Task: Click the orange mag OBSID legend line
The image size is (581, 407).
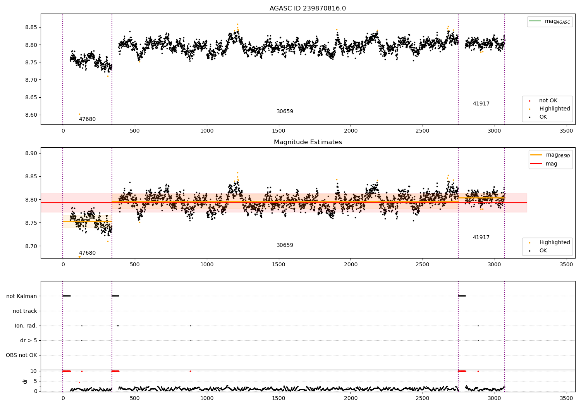Action: (536, 155)
